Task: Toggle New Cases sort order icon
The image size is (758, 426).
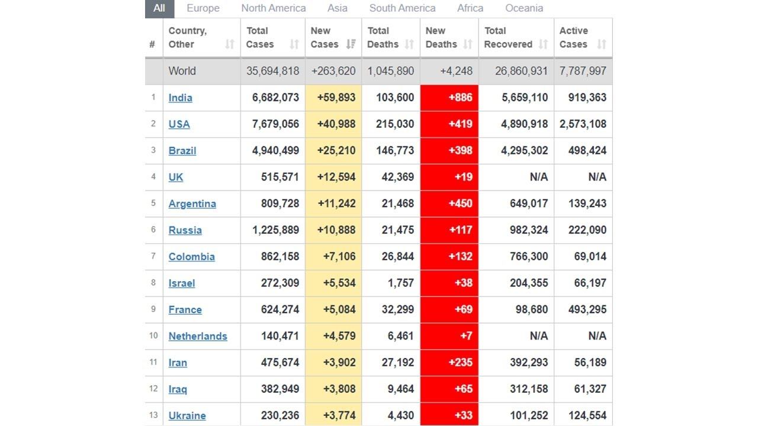Action: (x=351, y=44)
